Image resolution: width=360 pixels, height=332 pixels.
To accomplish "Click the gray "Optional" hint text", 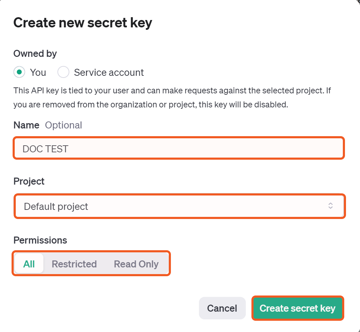I will coord(63,125).
